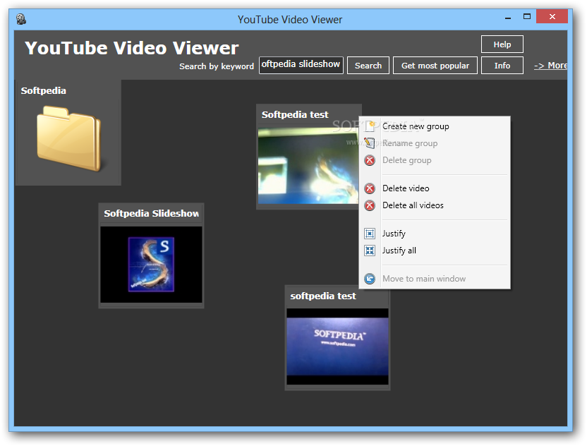This screenshot has height=446, width=587.
Task: Click the Create new group menu icon
Action: pos(370,126)
